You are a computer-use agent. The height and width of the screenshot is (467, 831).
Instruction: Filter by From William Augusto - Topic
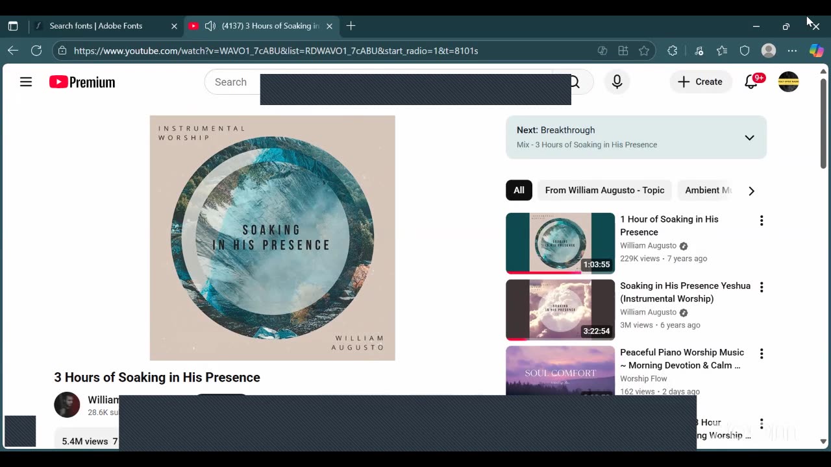[x=604, y=190]
